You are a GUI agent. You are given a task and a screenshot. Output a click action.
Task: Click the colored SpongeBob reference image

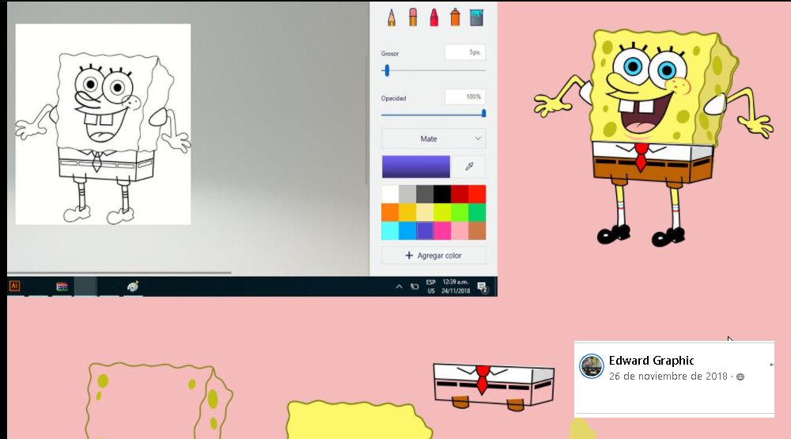pyautogui.click(x=653, y=136)
